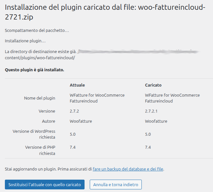The height and width of the screenshot is (192, 213).
Task: Click plugin name in Attuale column
Action: (97, 98)
